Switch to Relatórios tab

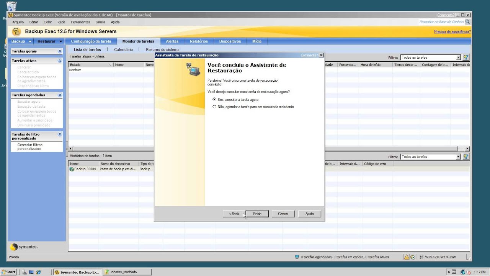(x=199, y=41)
